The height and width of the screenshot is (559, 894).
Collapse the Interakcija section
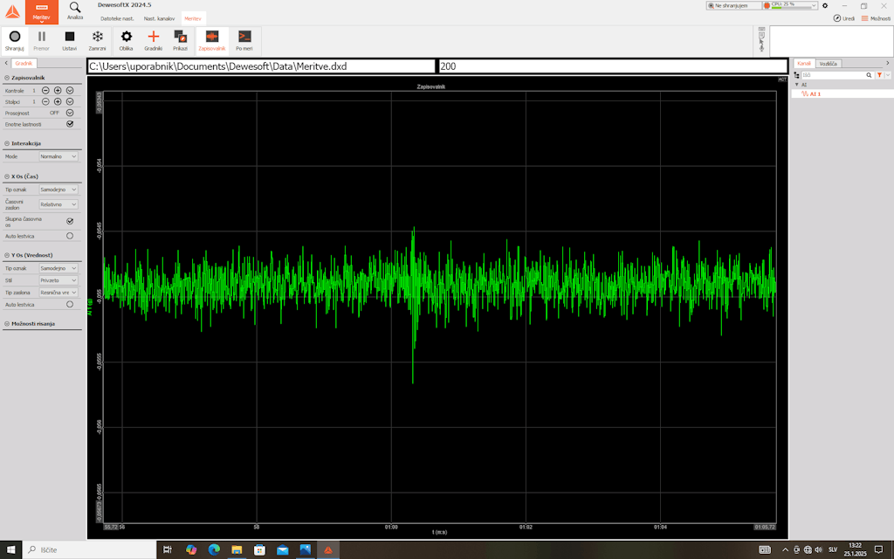[x=7, y=144]
